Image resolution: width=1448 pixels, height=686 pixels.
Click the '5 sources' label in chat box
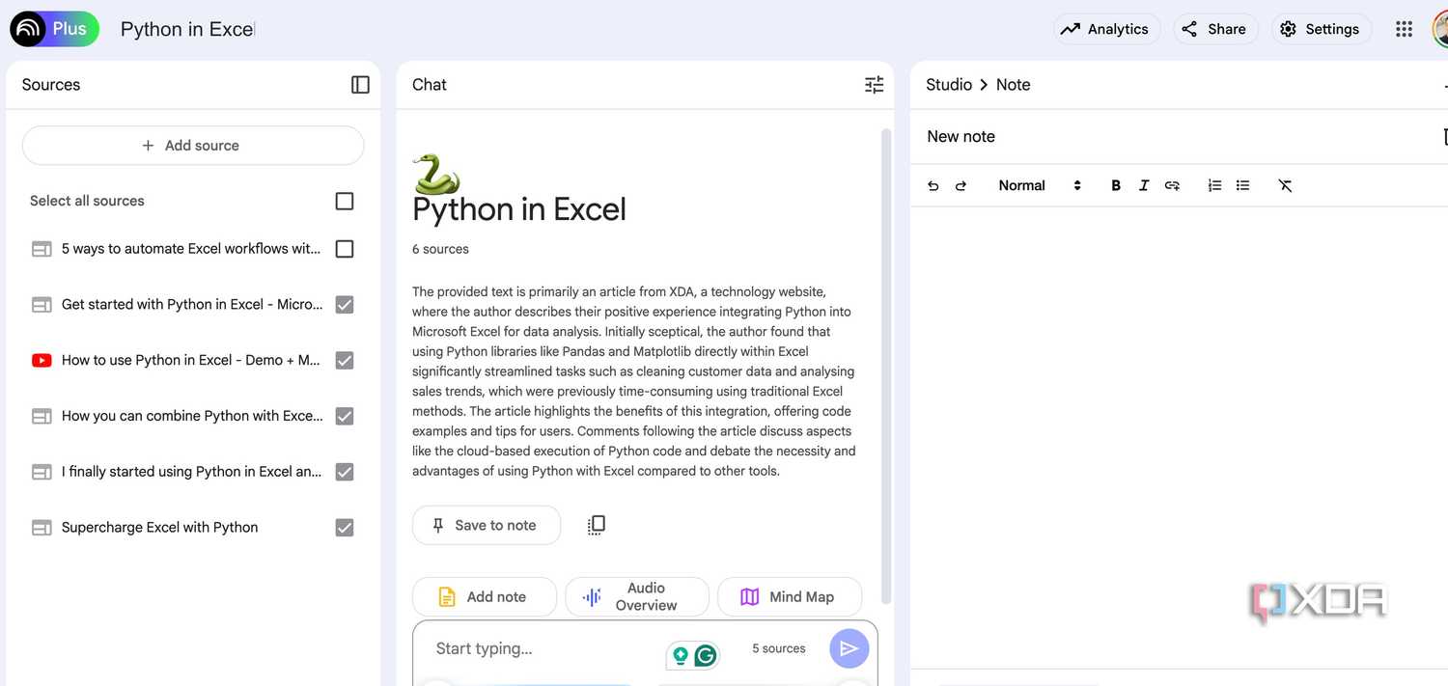pyautogui.click(x=779, y=648)
